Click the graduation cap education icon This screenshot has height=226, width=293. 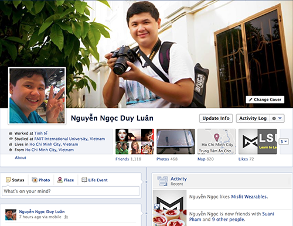(11, 139)
